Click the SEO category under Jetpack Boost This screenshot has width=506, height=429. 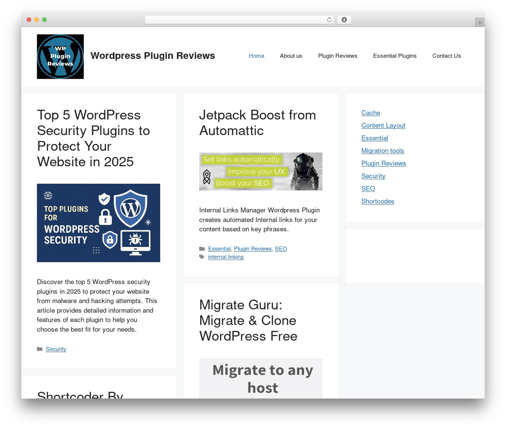(x=281, y=249)
